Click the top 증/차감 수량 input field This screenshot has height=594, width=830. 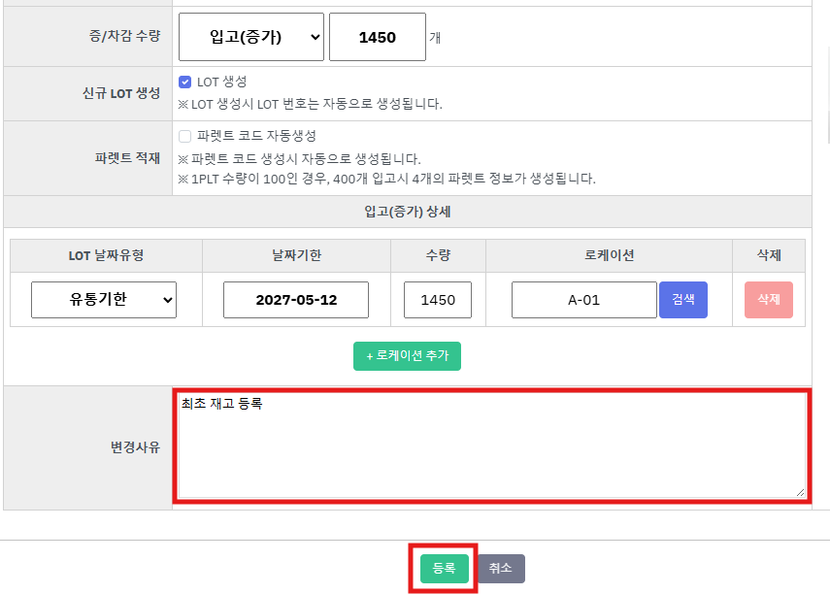point(377,37)
